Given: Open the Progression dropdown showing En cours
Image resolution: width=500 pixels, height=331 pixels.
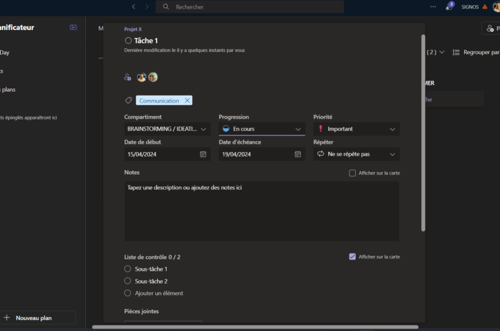Looking at the screenshot, I should tap(262, 129).
